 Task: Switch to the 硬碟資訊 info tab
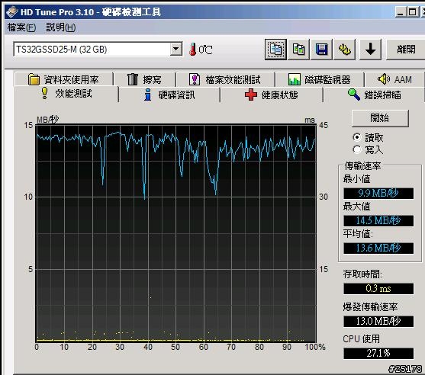pyautogui.click(x=169, y=95)
